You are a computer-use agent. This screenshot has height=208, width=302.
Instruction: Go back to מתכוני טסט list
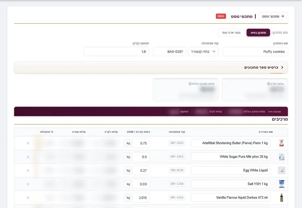click(273, 16)
